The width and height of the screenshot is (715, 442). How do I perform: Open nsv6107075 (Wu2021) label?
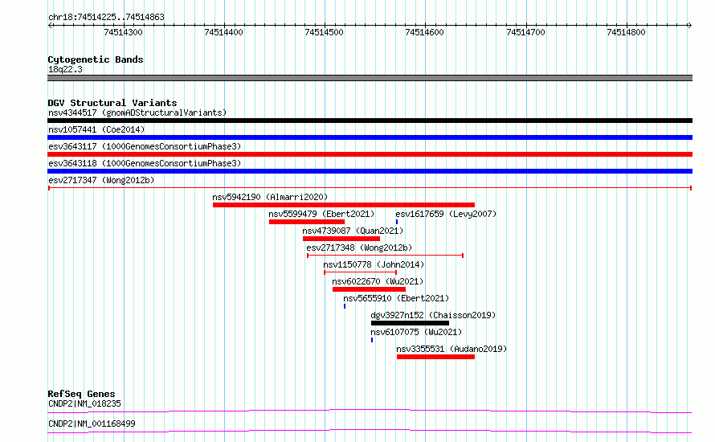416,332
